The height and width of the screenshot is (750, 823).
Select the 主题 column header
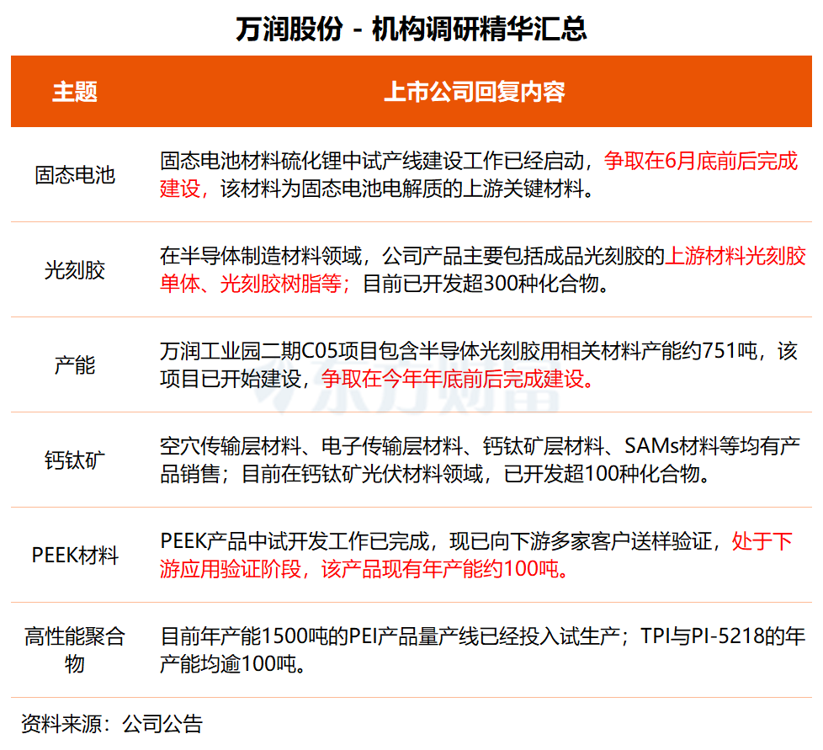click(79, 90)
